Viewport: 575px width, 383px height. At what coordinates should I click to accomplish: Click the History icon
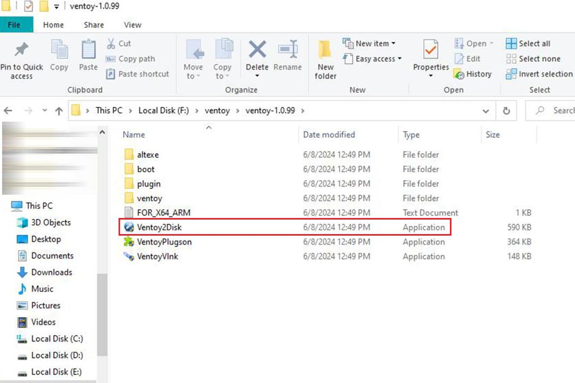[x=459, y=74]
